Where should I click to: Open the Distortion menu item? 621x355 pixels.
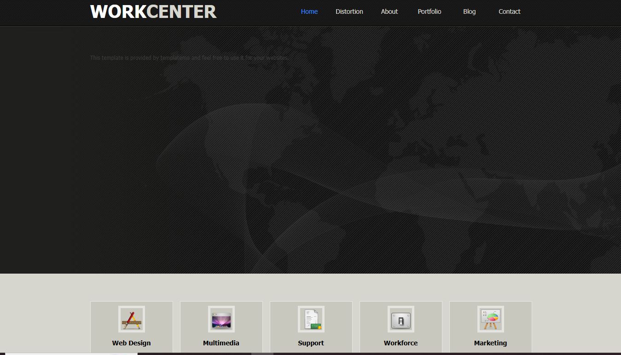point(349,11)
